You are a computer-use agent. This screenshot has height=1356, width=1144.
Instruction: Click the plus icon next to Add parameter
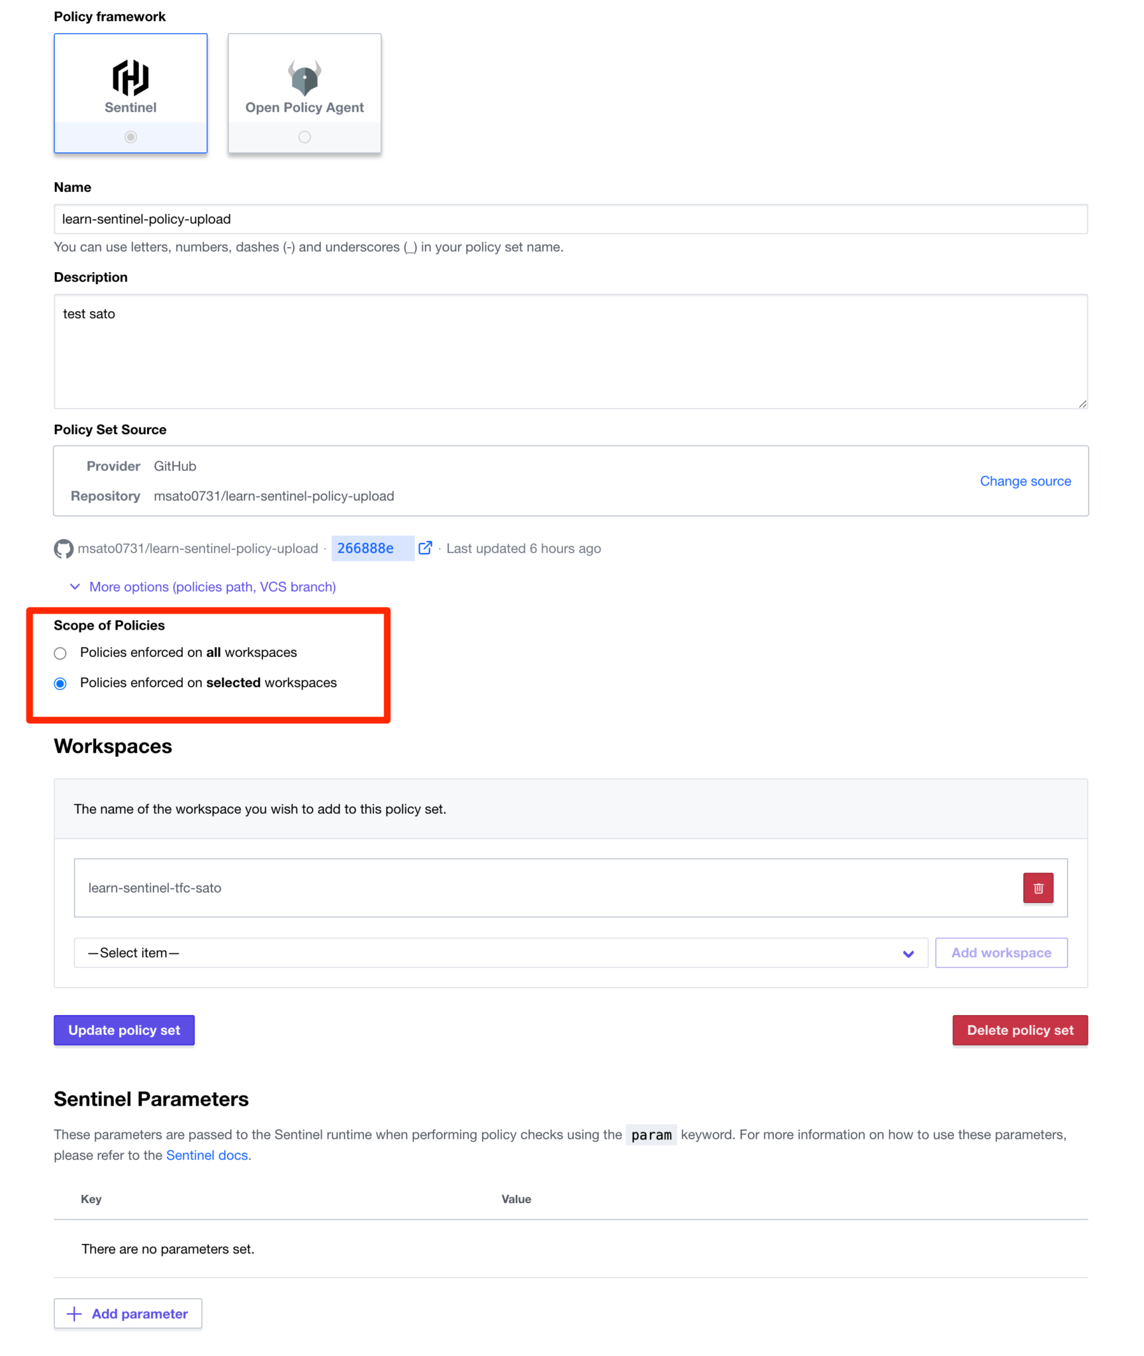coord(73,1313)
